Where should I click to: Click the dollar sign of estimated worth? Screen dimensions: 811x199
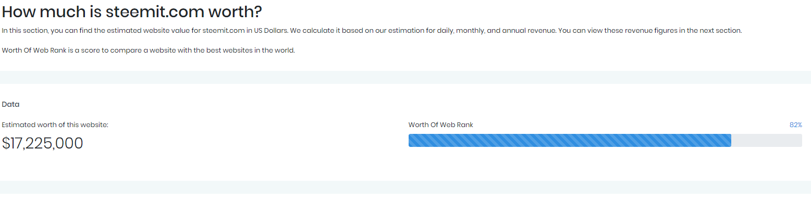6,143
